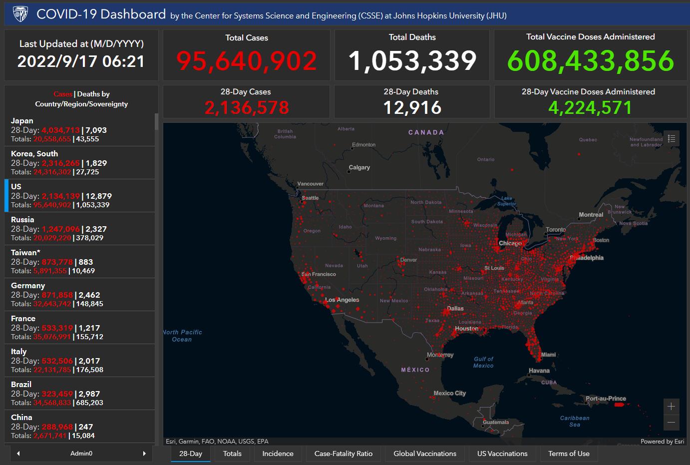Screen dimensions: 690x465
Task: Select the Incidence tab
Action: click(x=278, y=454)
